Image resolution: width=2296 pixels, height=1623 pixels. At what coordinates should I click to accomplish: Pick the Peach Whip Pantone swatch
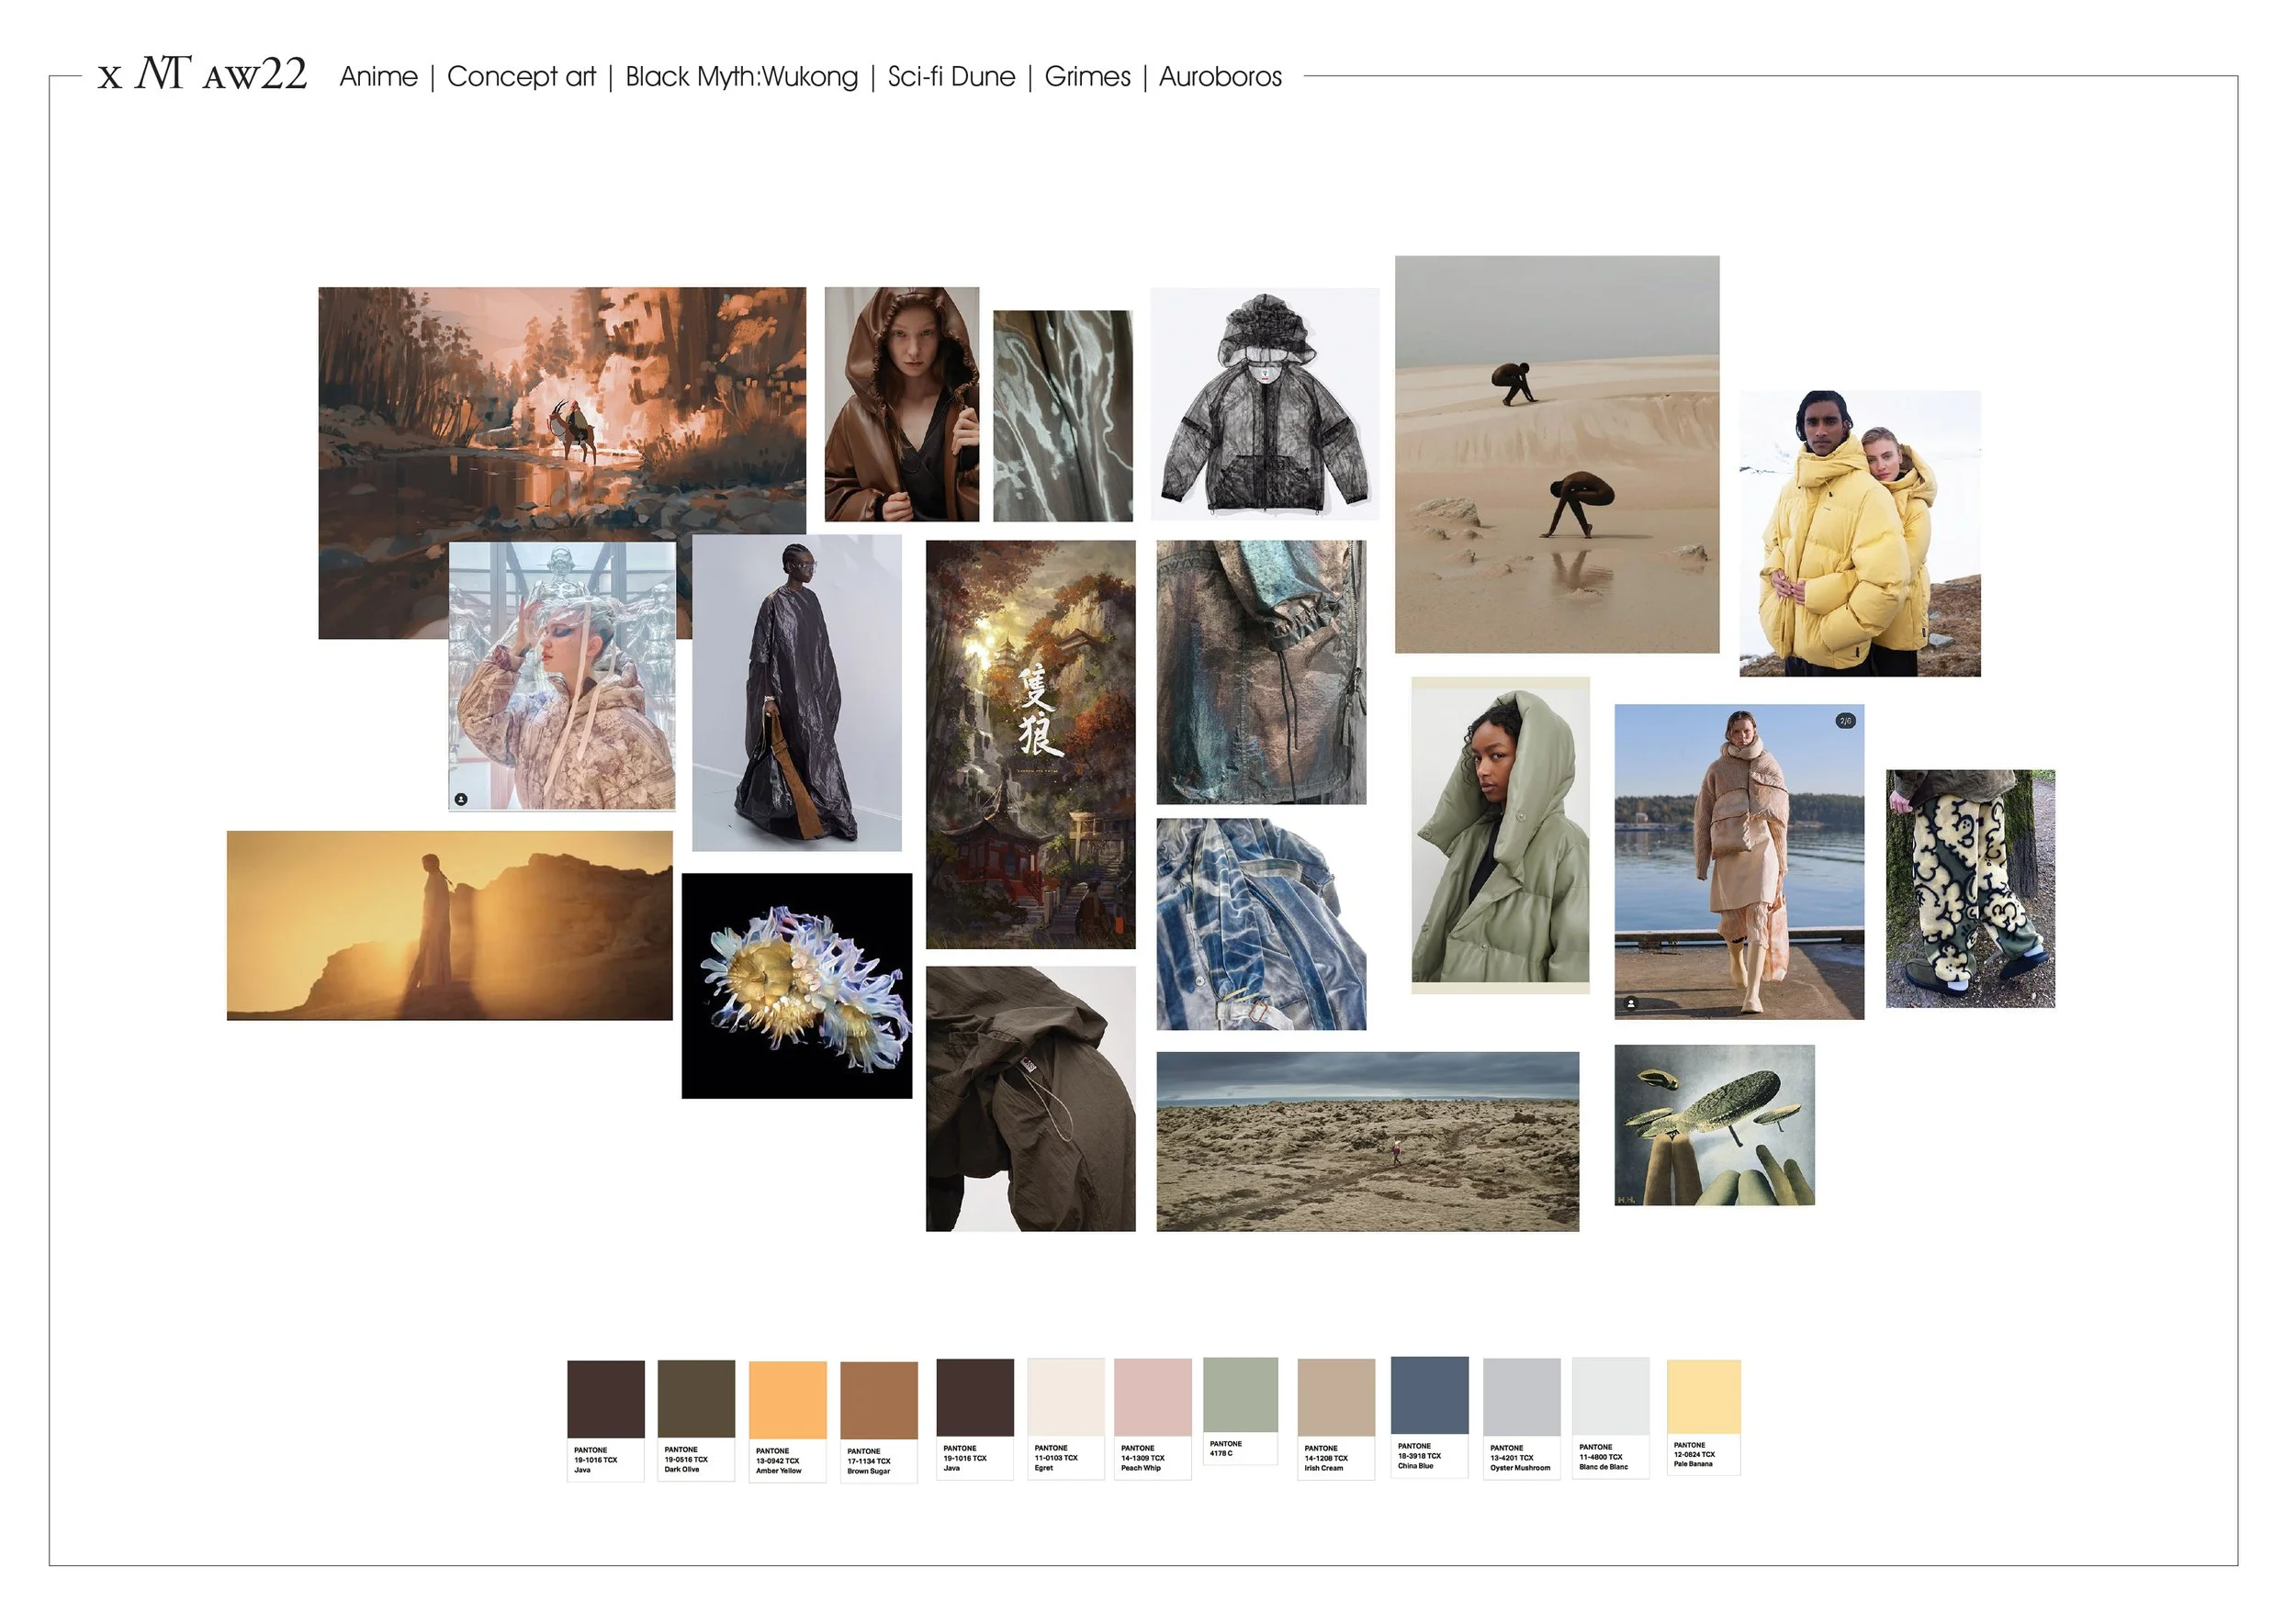(x=1152, y=1419)
